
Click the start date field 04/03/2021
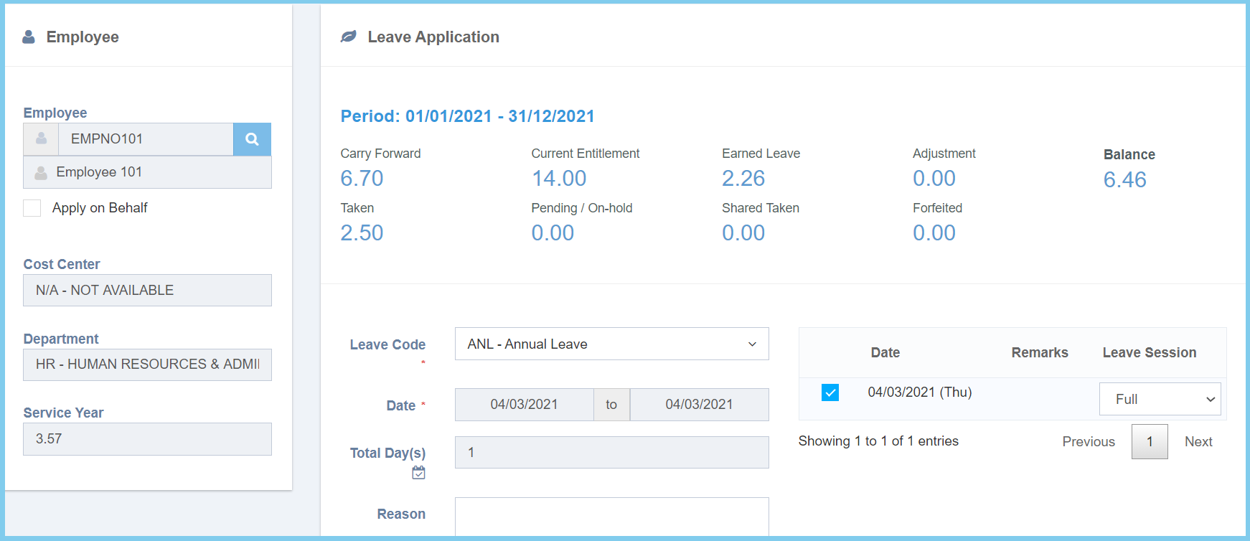click(524, 405)
